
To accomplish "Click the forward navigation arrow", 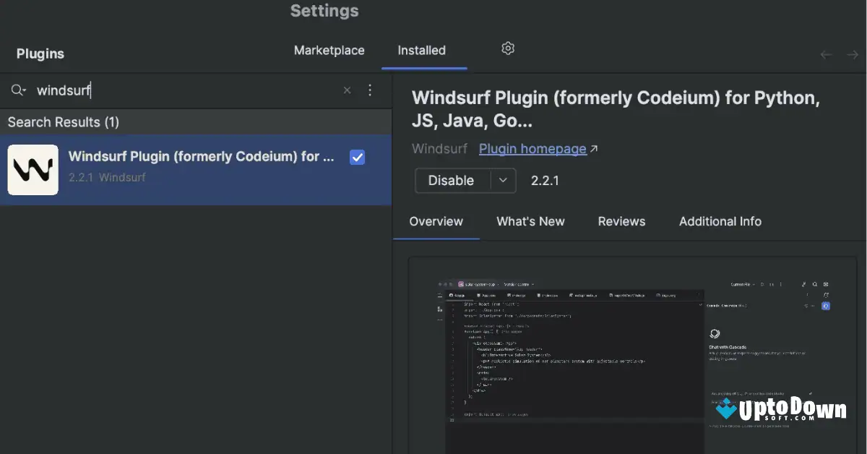I will click(x=853, y=55).
